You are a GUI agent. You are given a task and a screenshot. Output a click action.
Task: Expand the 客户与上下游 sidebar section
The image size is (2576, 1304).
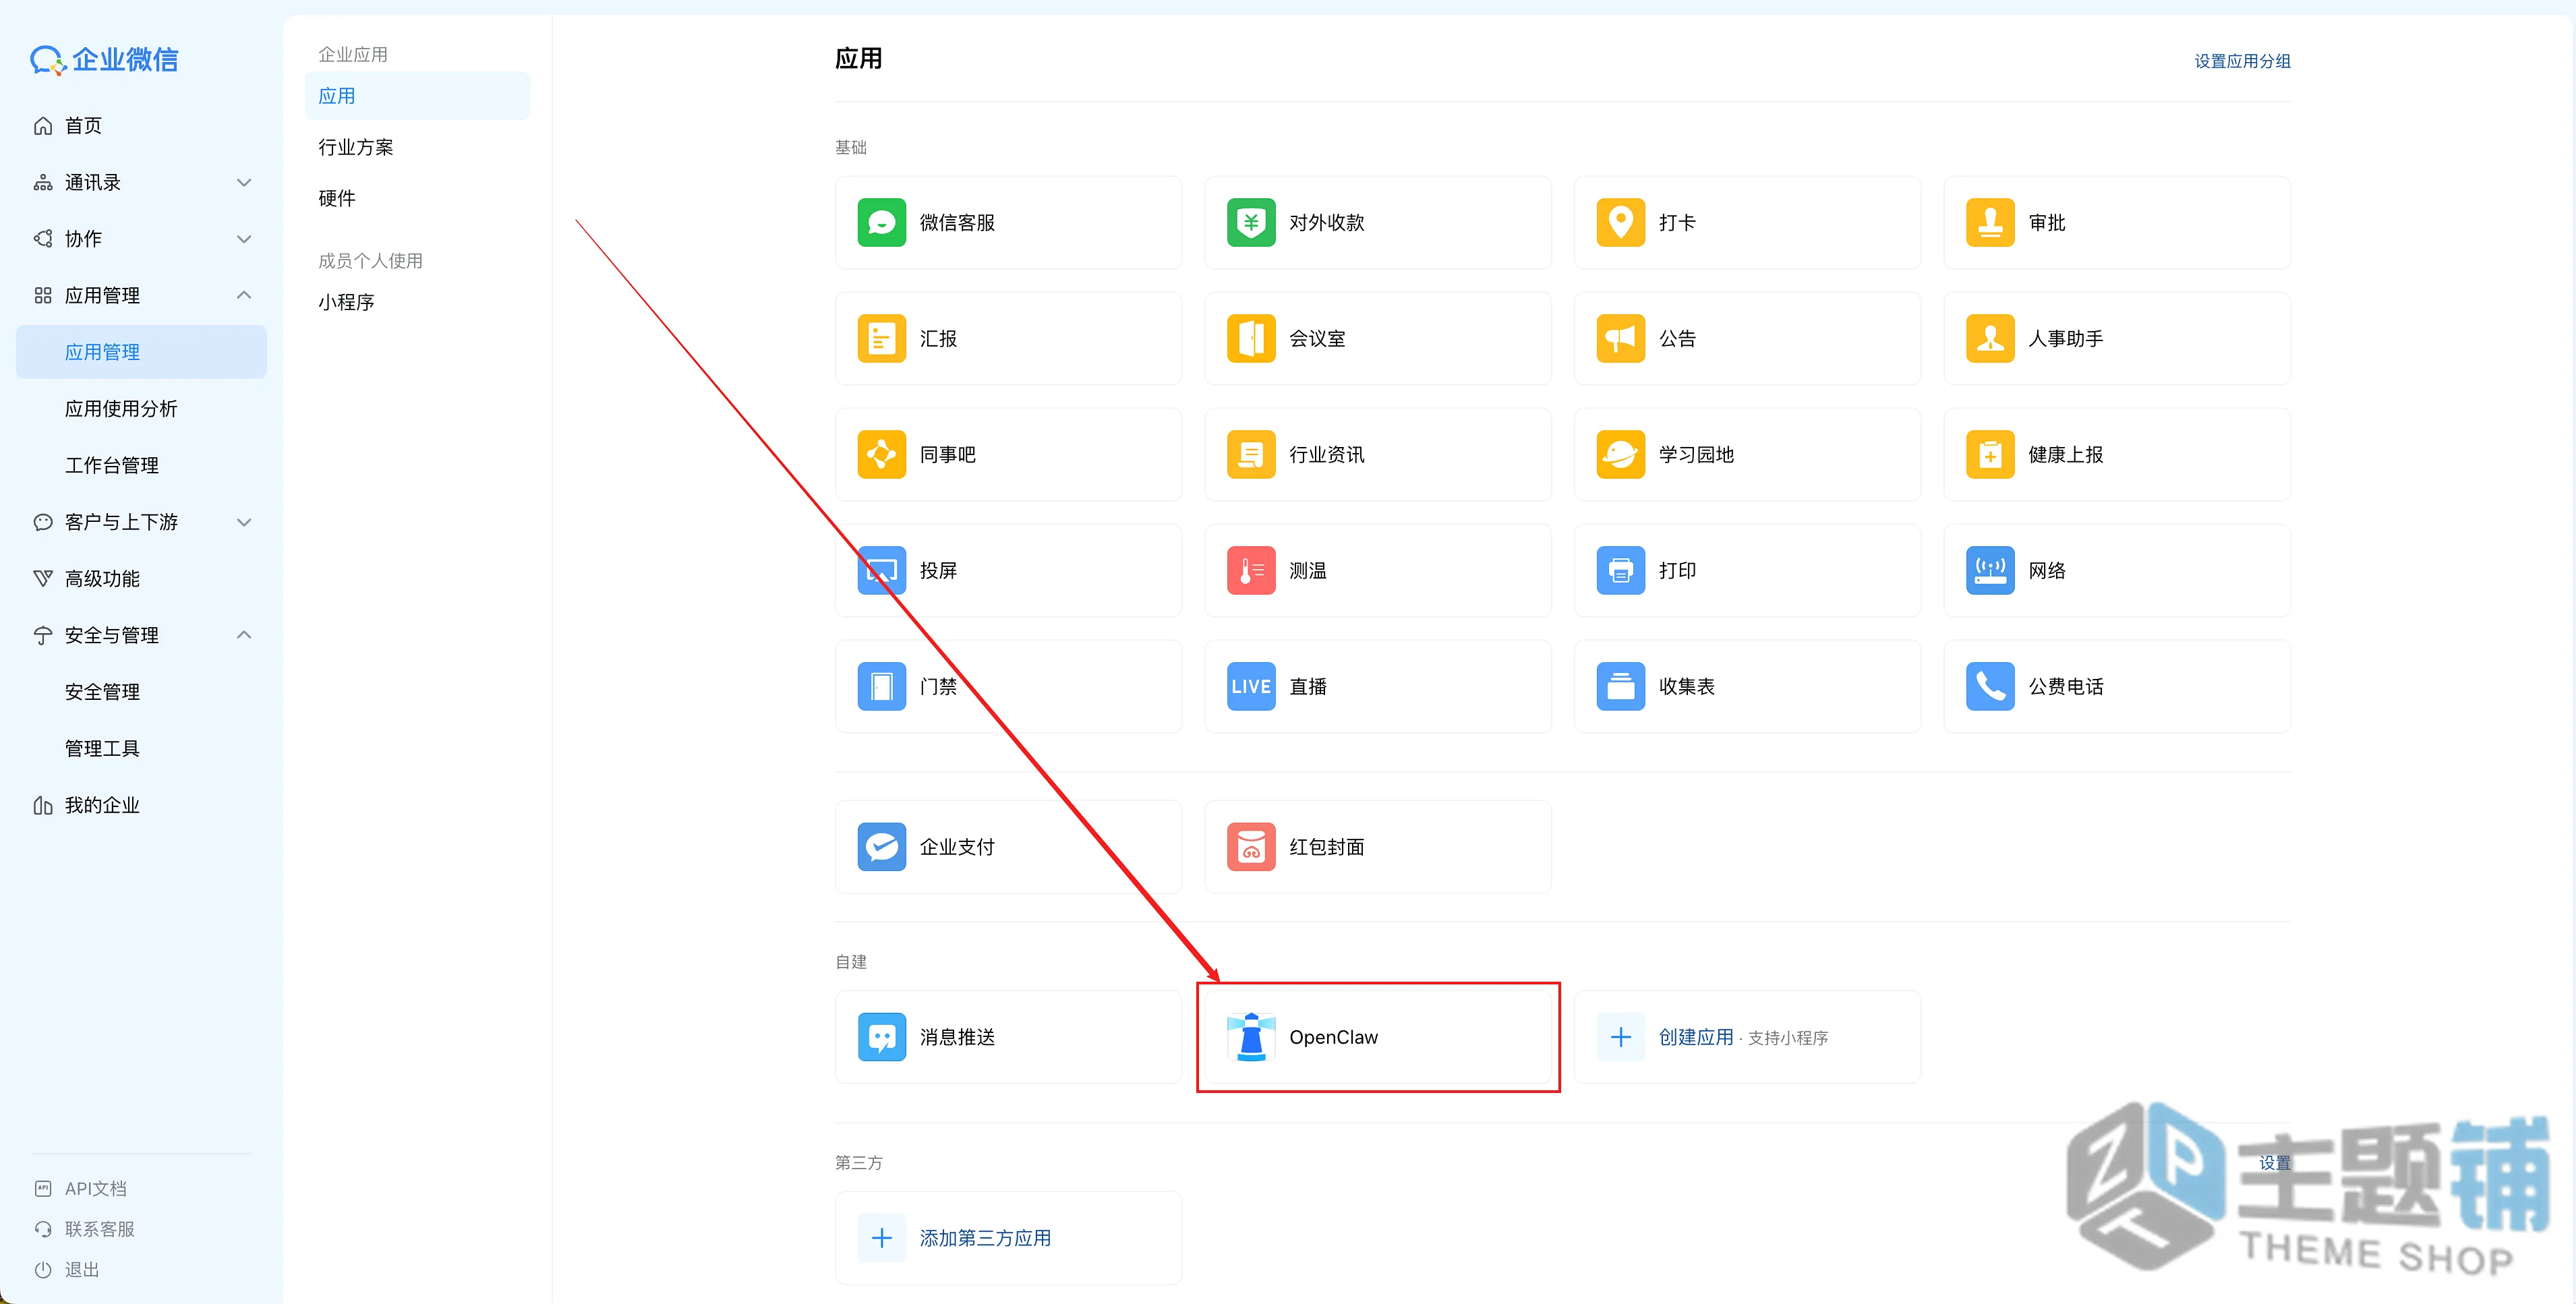point(244,522)
